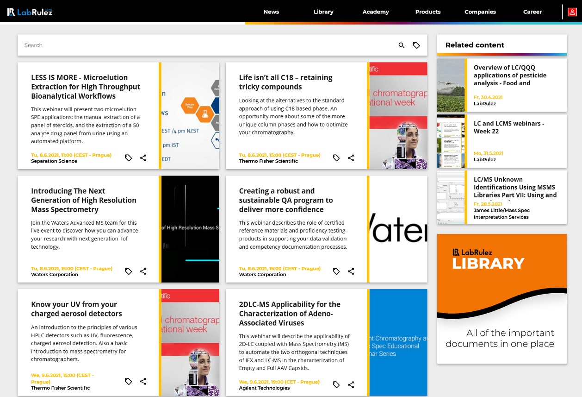The height and width of the screenshot is (397, 582).
Task: Click the hexagon diagram thumbnail of LESS IS MORE
Action: point(190,116)
